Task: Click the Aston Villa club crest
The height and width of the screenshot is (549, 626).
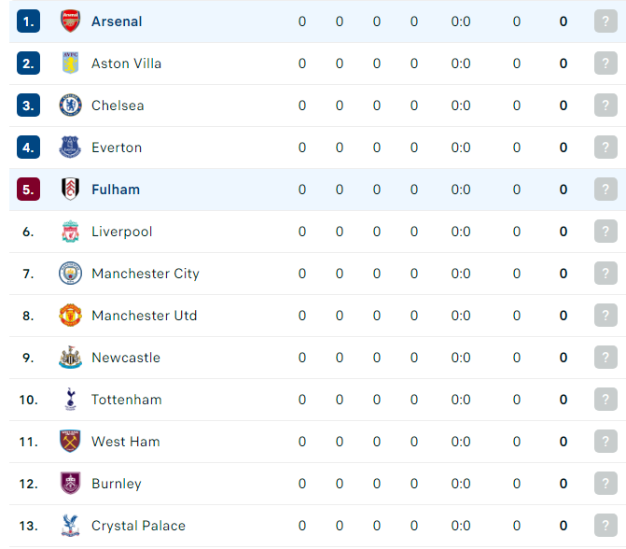Action: point(70,63)
